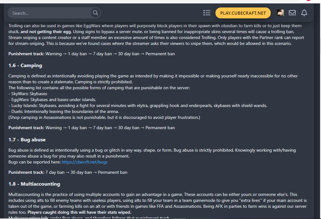Click 'Players caught doing this' bold sentence
The width and height of the screenshot is (321, 219).
[79, 212]
